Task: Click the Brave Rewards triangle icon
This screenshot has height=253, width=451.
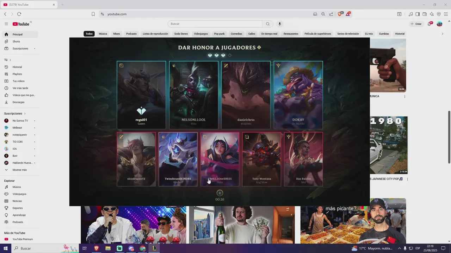Action: tap(348, 14)
